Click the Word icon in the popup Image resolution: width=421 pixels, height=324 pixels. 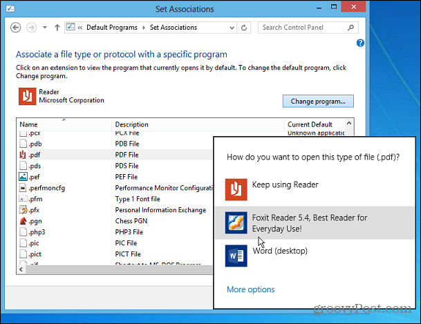(x=236, y=256)
